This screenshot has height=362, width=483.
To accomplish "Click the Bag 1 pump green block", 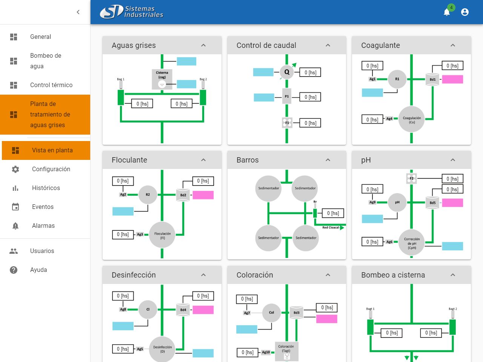I will point(121,97).
